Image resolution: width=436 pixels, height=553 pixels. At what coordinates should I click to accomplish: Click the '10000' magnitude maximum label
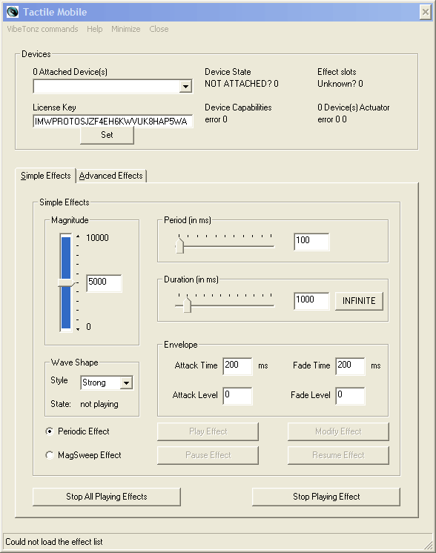(97, 238)
